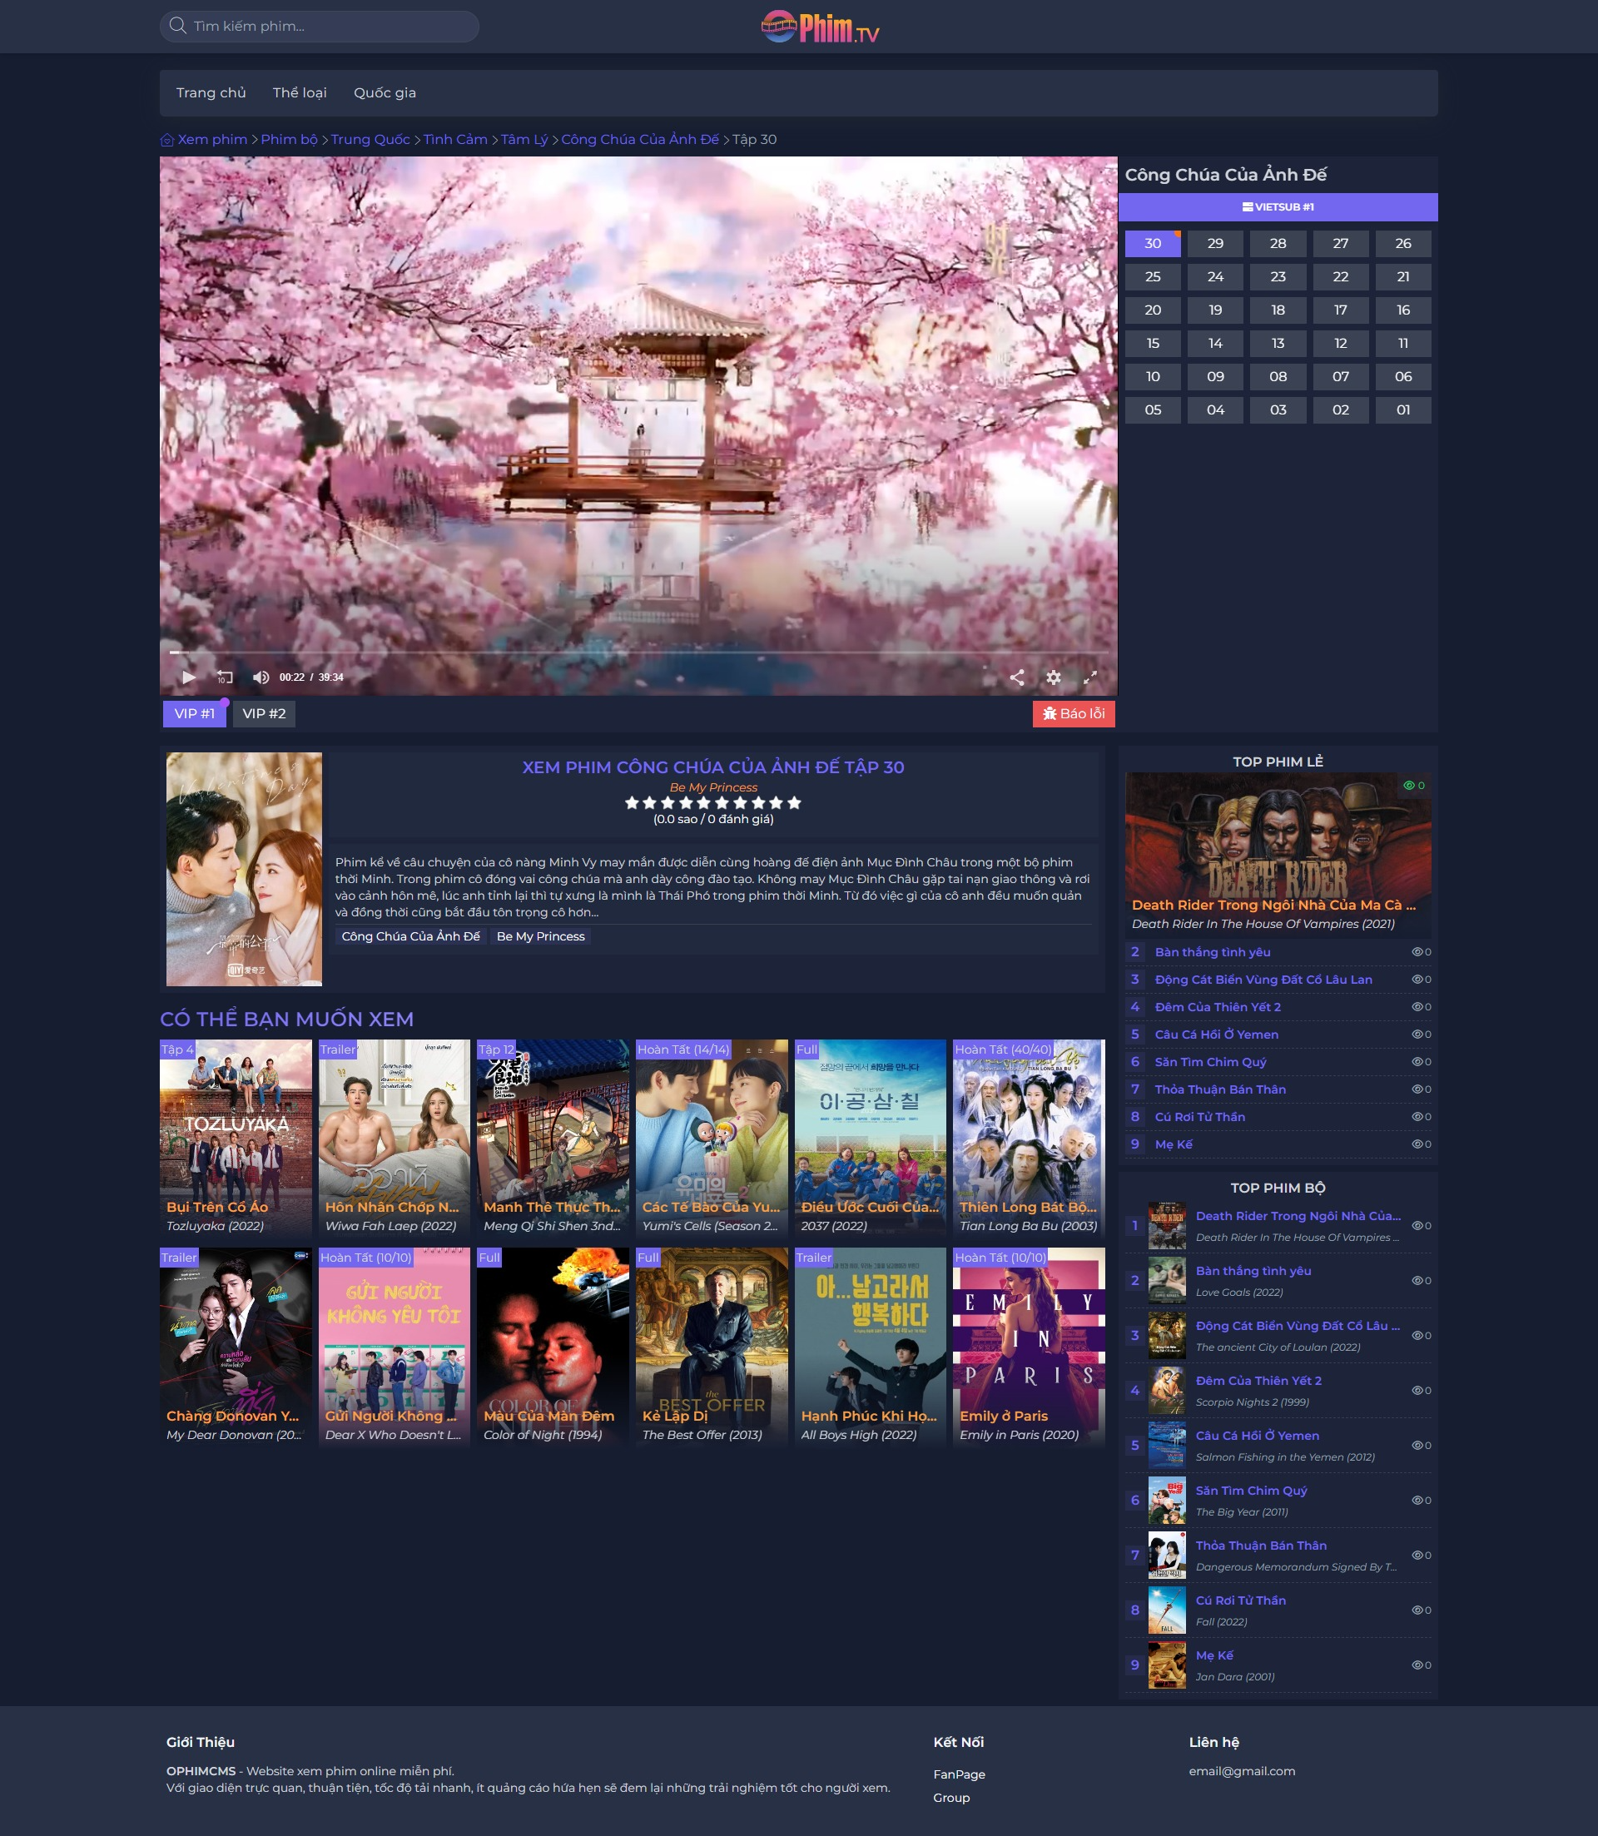Open Gửi Người Không Yêu Tôi card

click(x=395, y=1347)
